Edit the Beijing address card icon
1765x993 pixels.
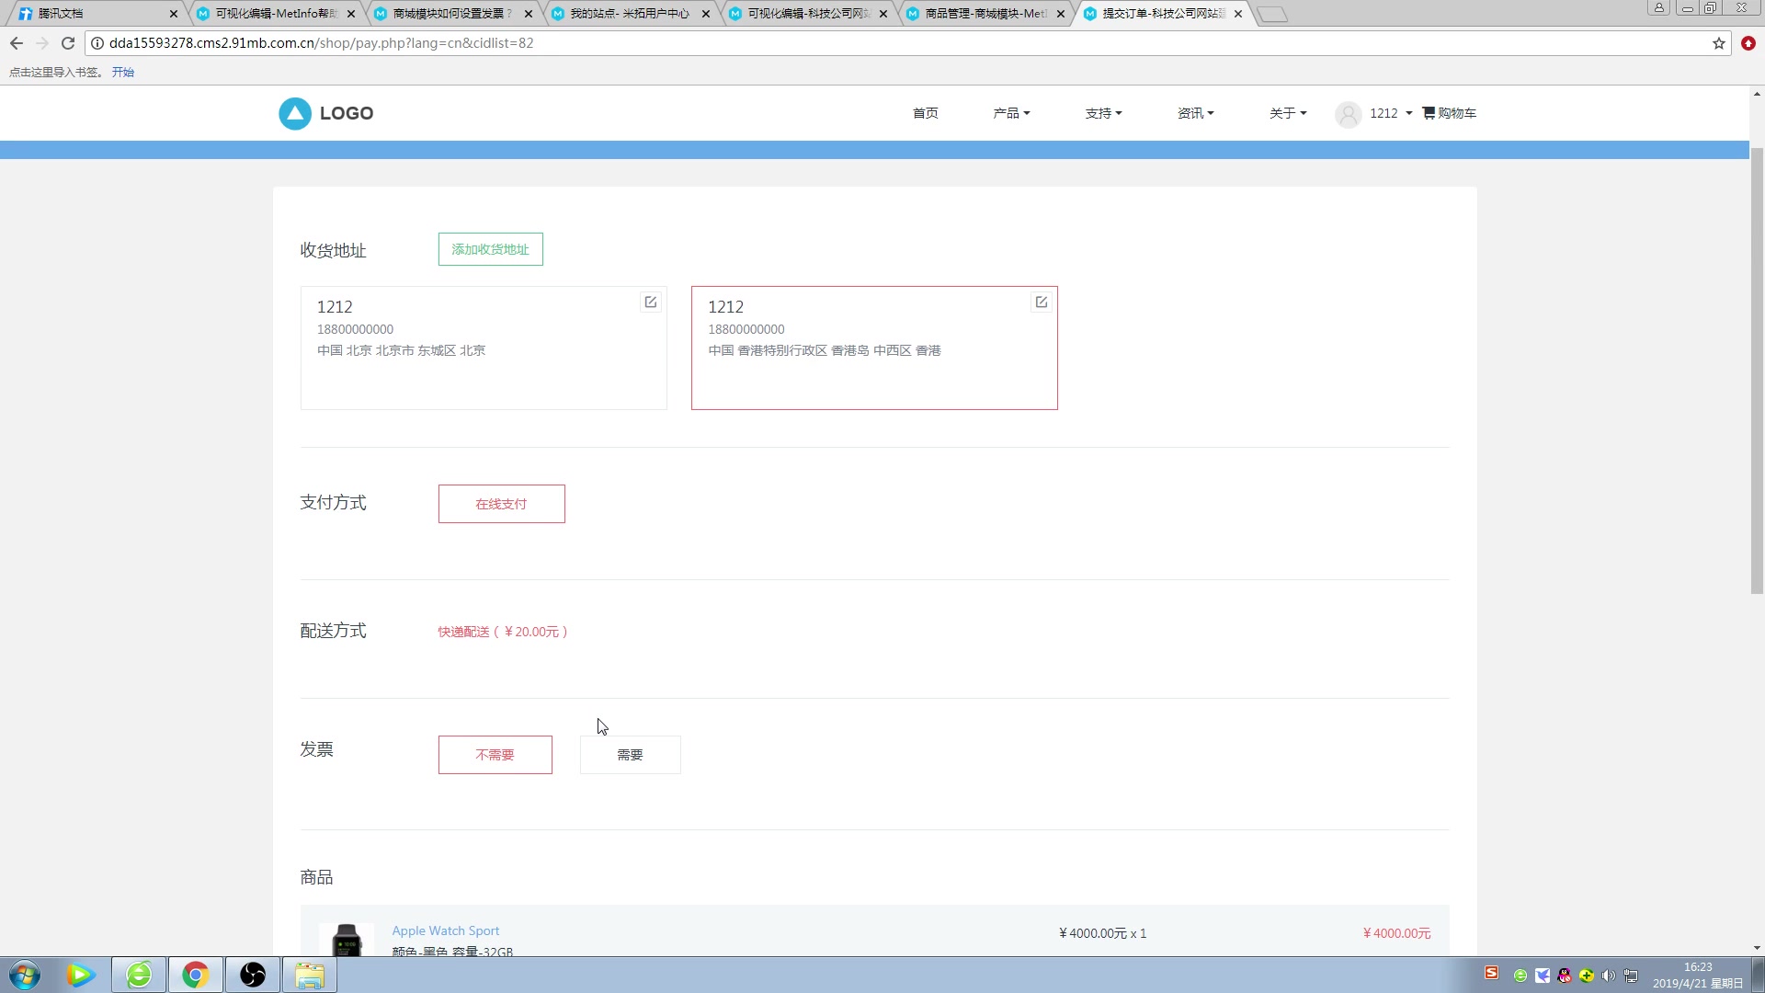pyautogui.click(x=650, y=302)
